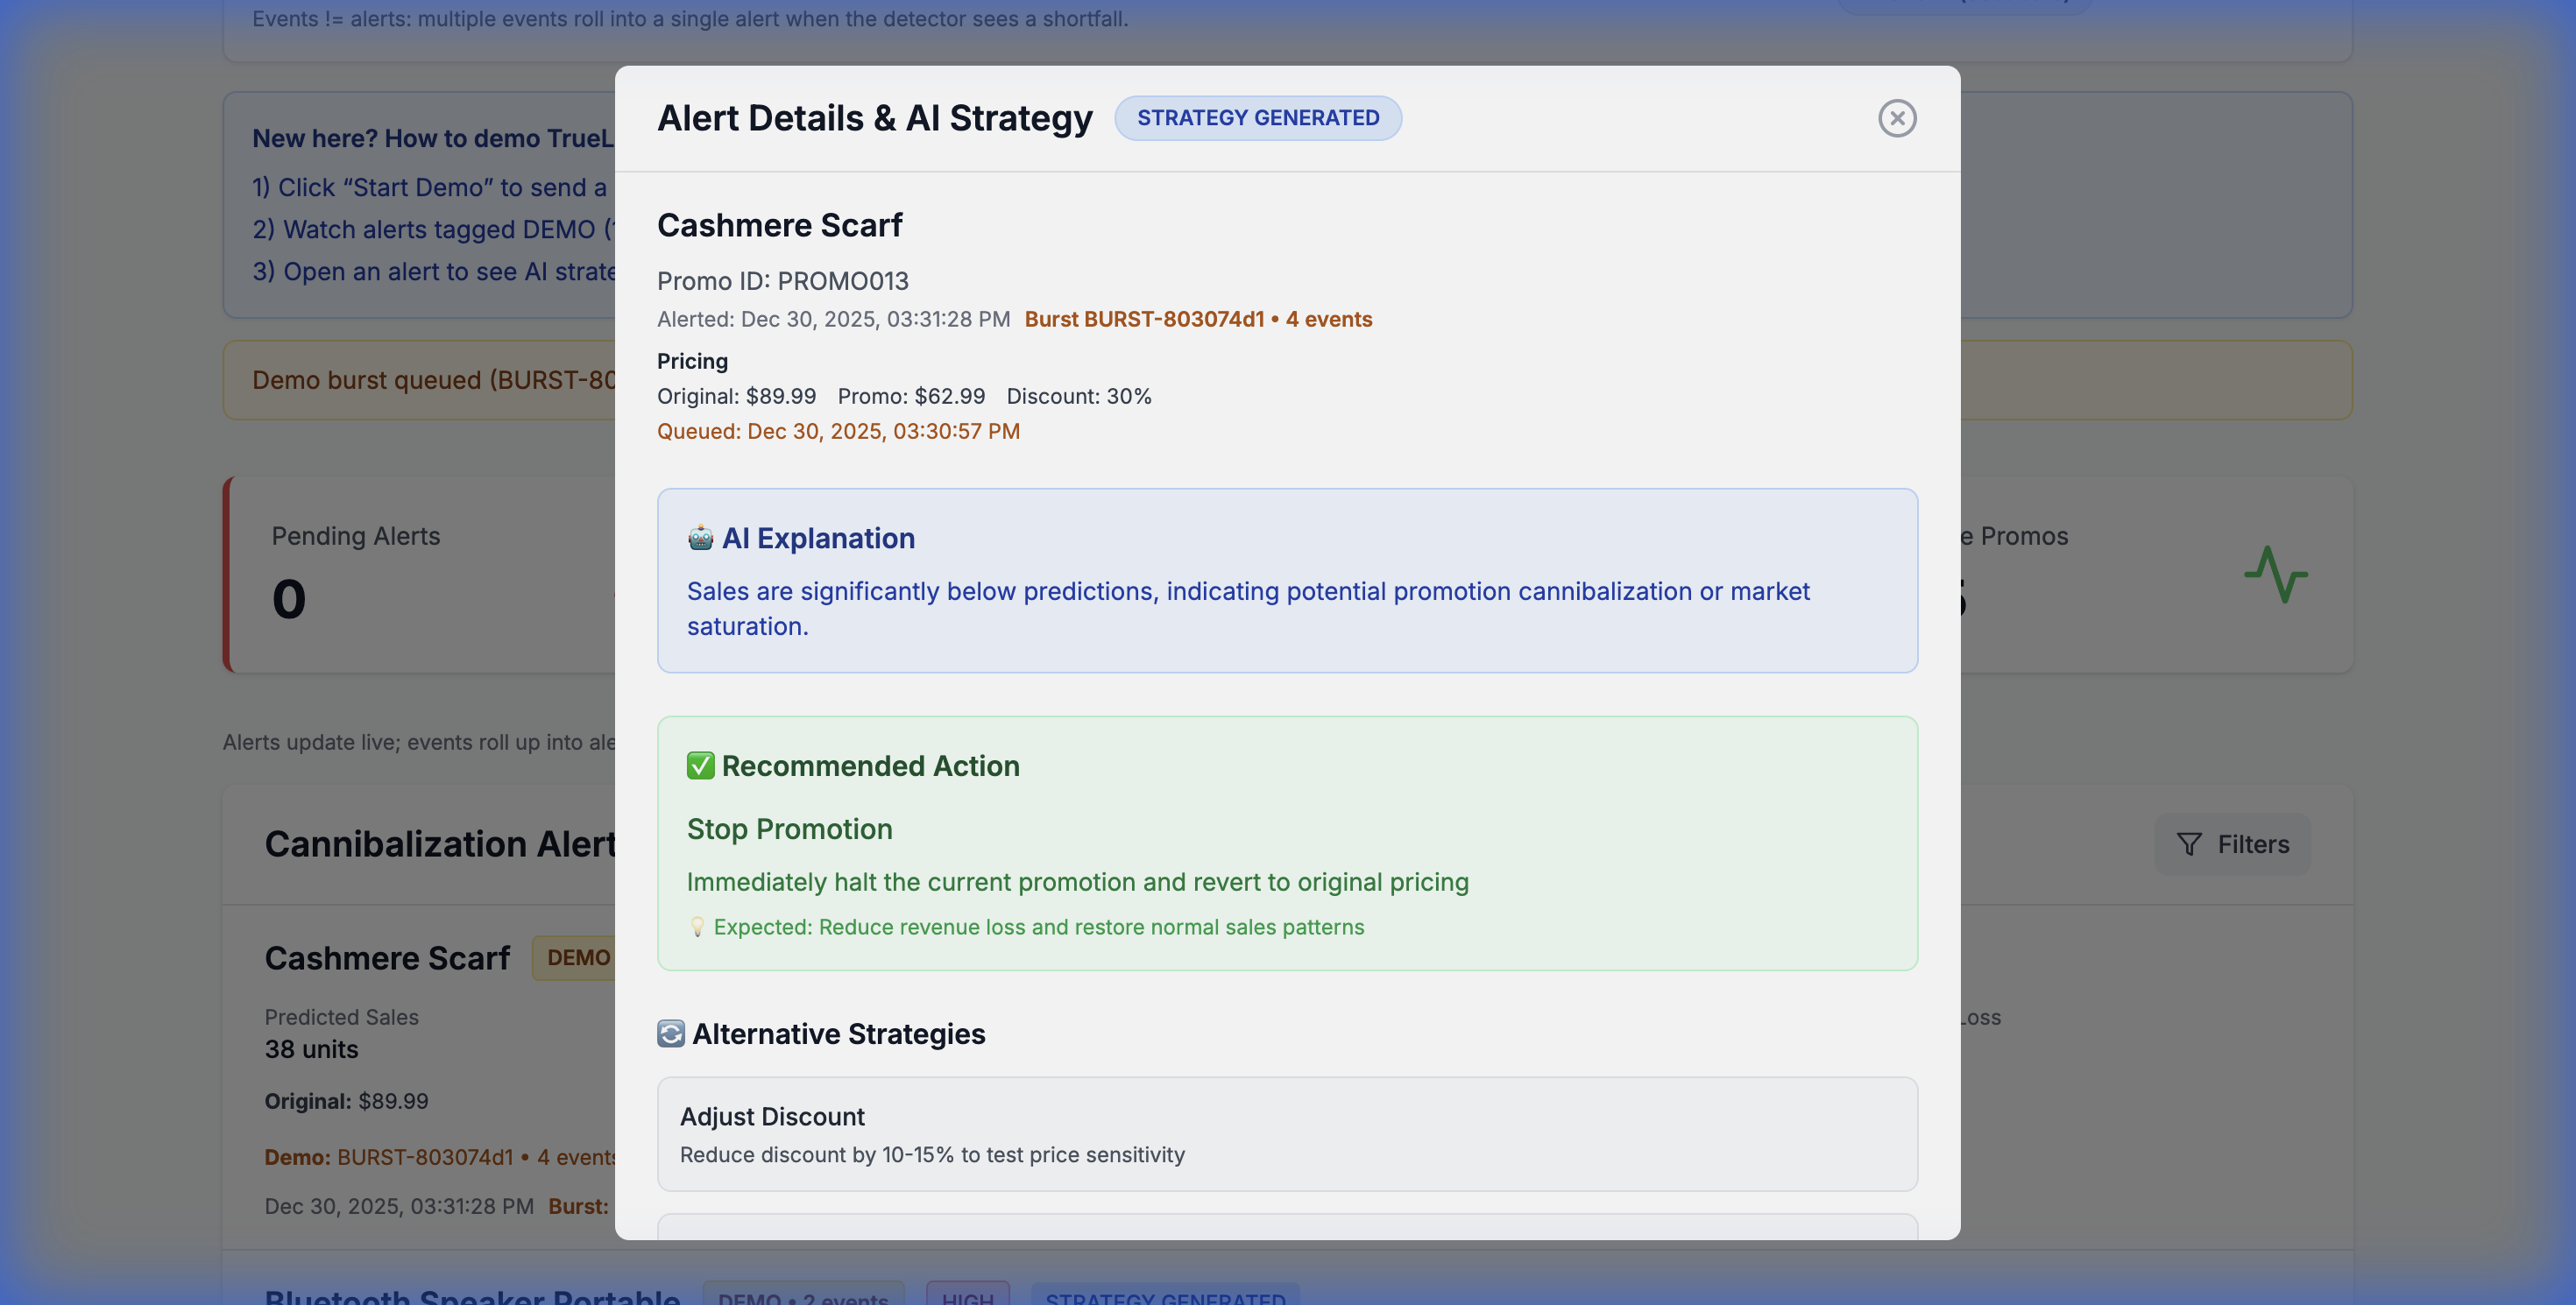Image resolution: width=2576 pixels, height=1305 pixels.
Task: Click the DEMO tag beside Cashmere Scarf
Action: click(x=577, y=957)
